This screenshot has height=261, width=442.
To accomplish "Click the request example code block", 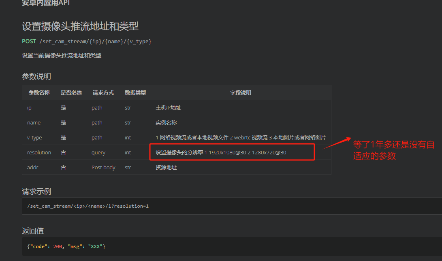I will (88, 206).
